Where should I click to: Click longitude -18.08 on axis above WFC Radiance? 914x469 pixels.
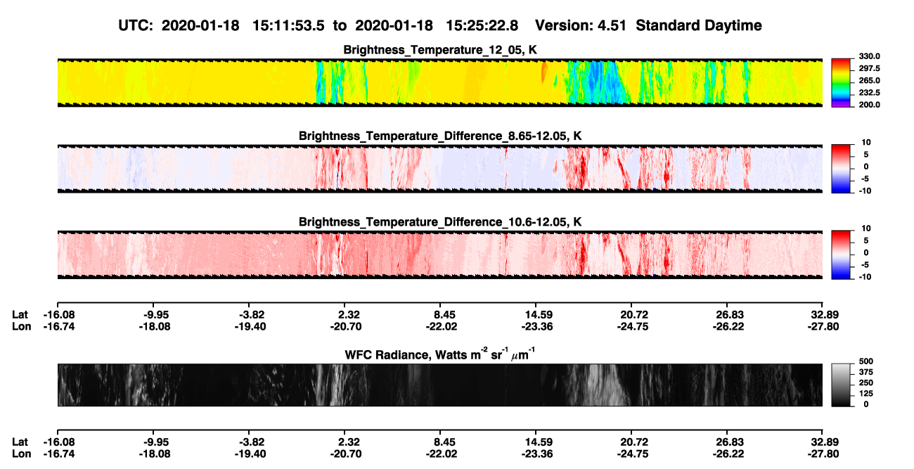(x=154, y=326)
